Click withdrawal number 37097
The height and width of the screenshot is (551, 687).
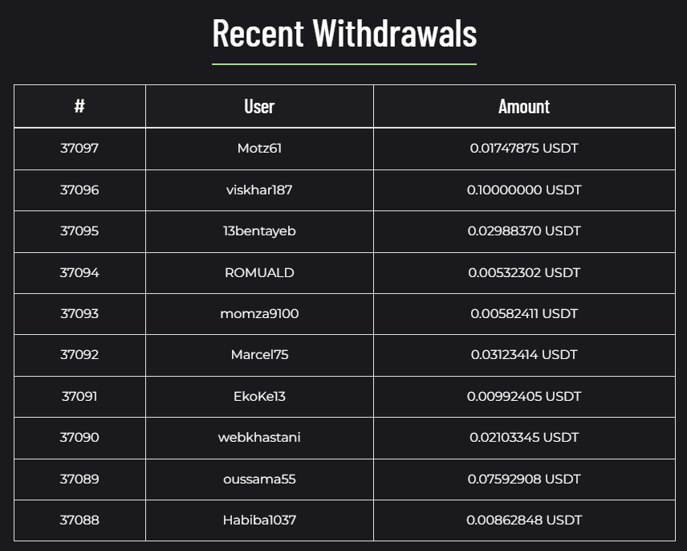[x=79, y=149]
